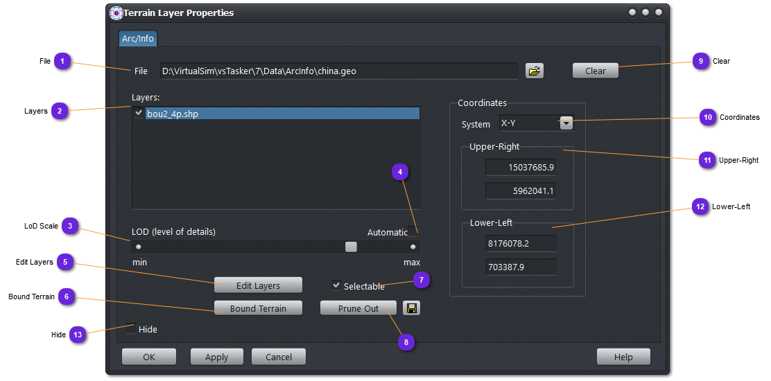Screen dimensions: 771x381
Task: Click the File path input field
Action: point(338,71)
